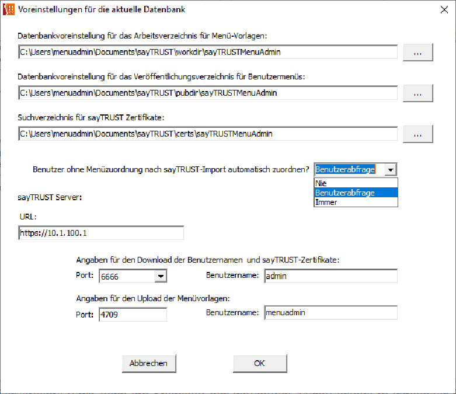Browse for the Veröffentlichungsverzeichnis publish directory

click(417, 93)
